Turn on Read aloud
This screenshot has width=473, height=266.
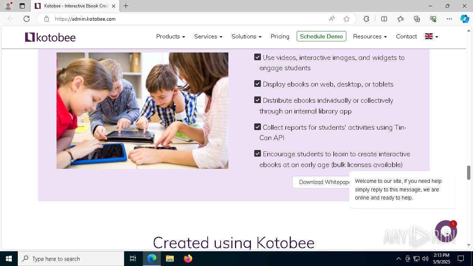point(332,19)
